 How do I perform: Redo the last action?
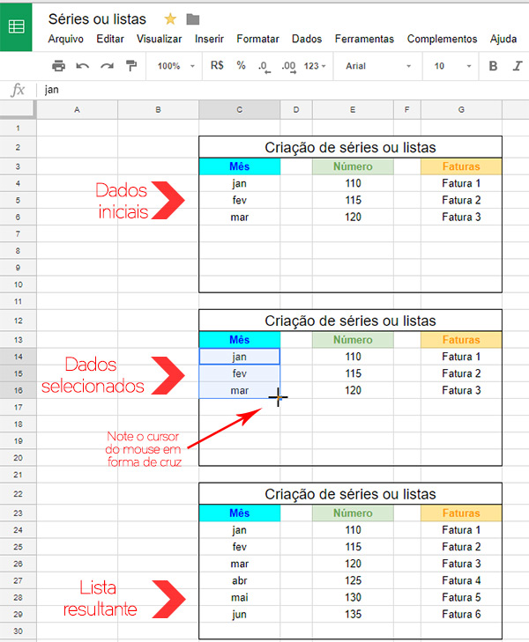click(107, 65)
